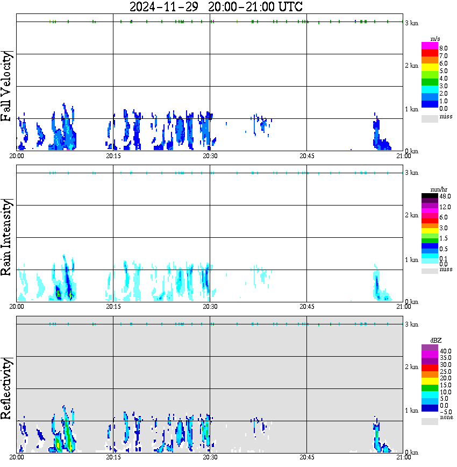Click the 2 km height label of Fall Velocity
The image size is (457, 467).
411,66
